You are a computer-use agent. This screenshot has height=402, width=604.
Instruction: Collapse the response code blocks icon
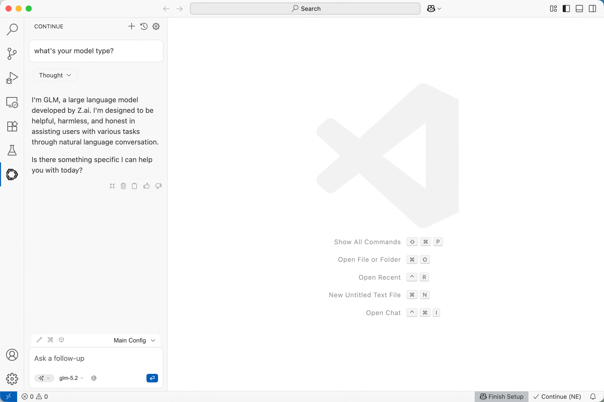click(112, 186)
